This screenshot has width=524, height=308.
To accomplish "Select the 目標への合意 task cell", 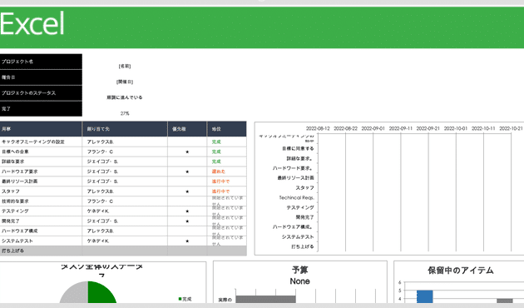I will click(x=41, y=152).
